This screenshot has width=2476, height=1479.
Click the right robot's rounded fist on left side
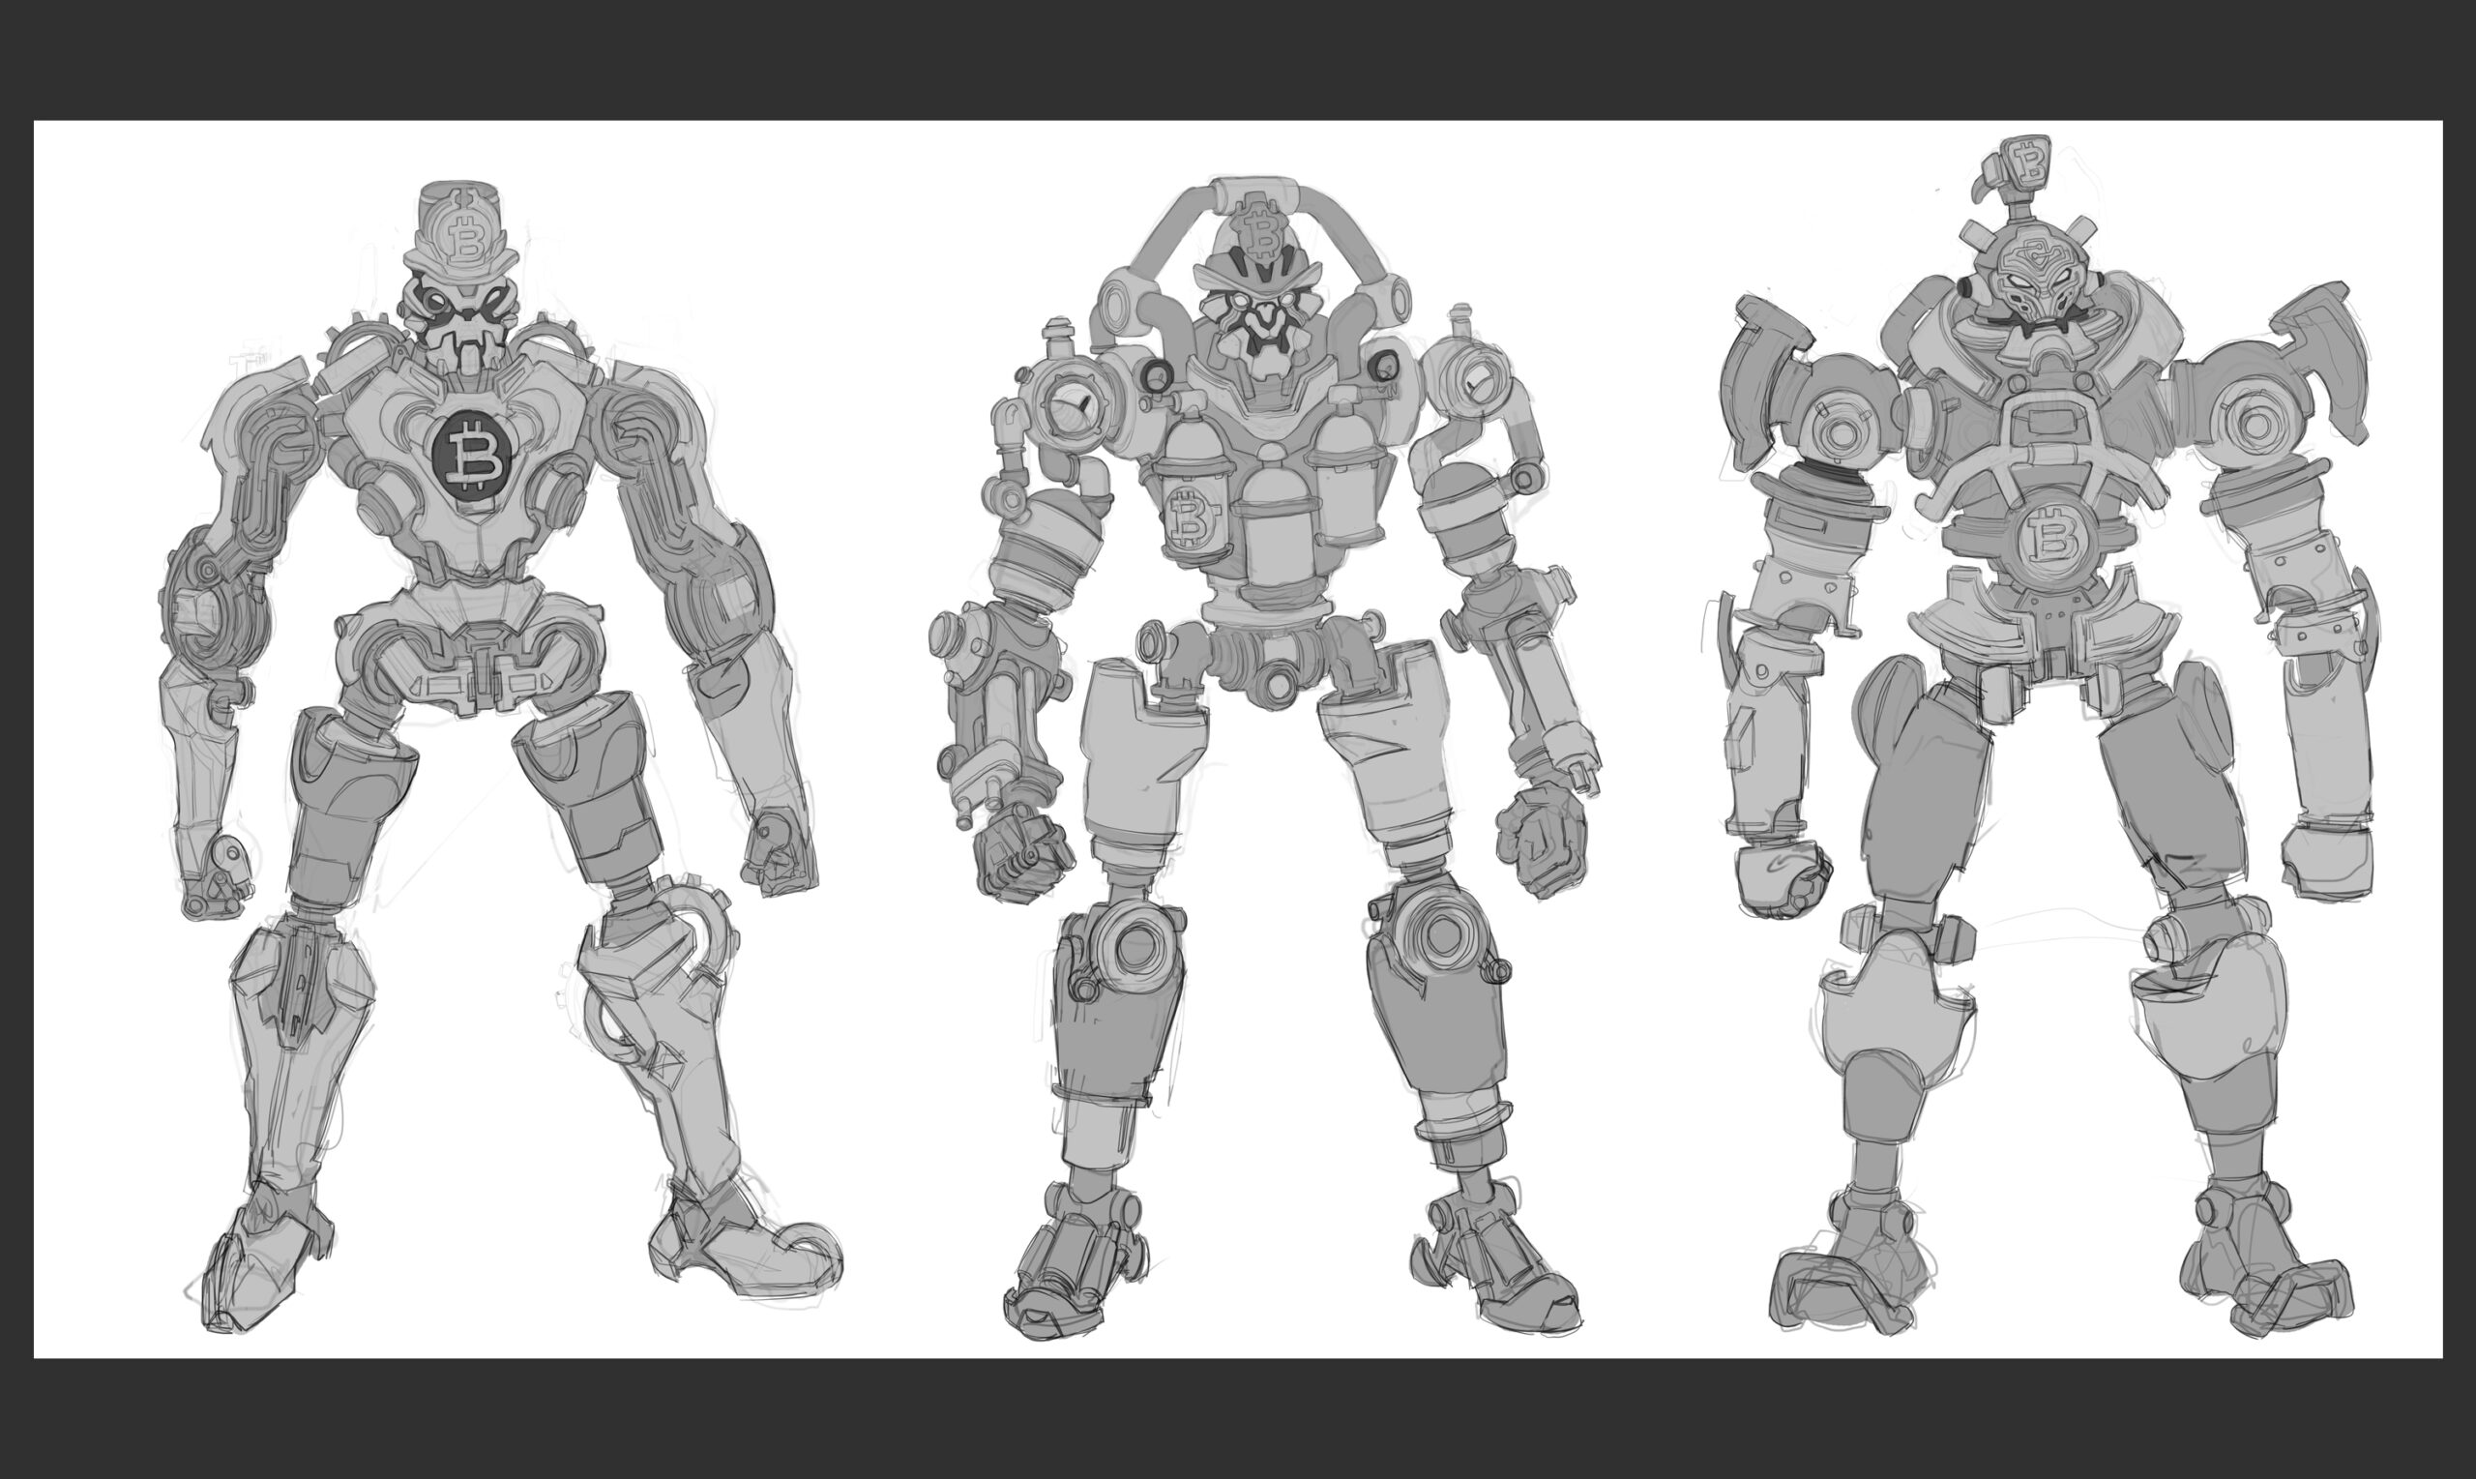(x=1783, y=878)
